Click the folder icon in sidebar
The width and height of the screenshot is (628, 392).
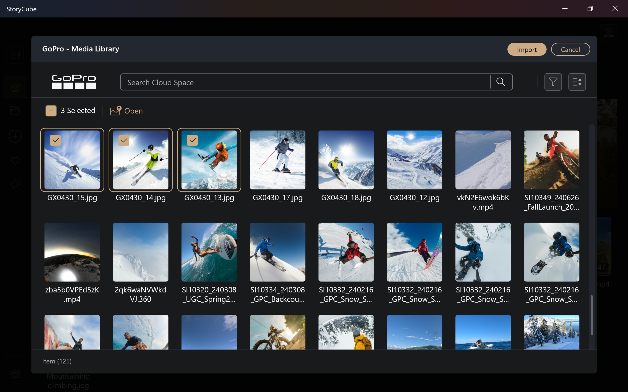pos(15,111)
